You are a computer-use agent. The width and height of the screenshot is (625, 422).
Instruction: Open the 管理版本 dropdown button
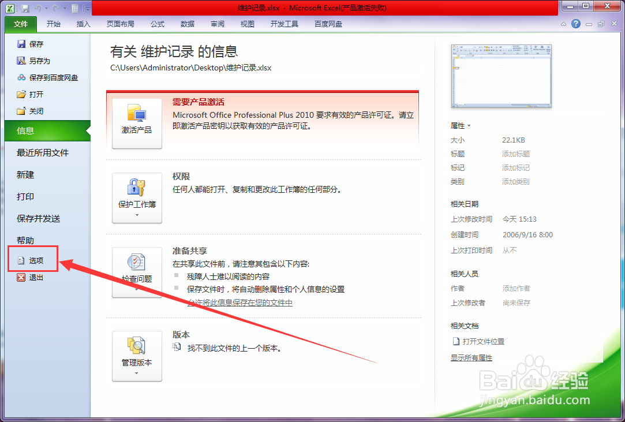point(137,356)
